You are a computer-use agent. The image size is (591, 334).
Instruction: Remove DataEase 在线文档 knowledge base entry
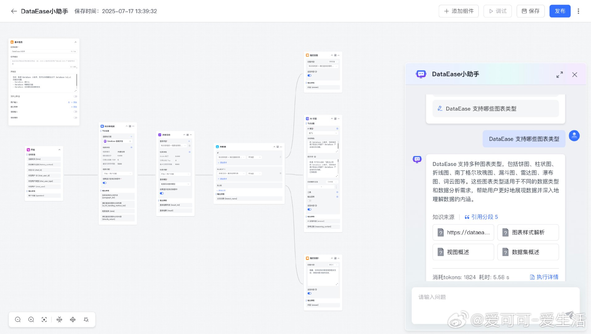tap(130, 141)
